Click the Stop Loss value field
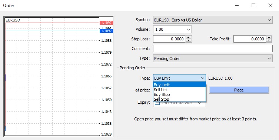The image size is (279, 140). point(169,39)
